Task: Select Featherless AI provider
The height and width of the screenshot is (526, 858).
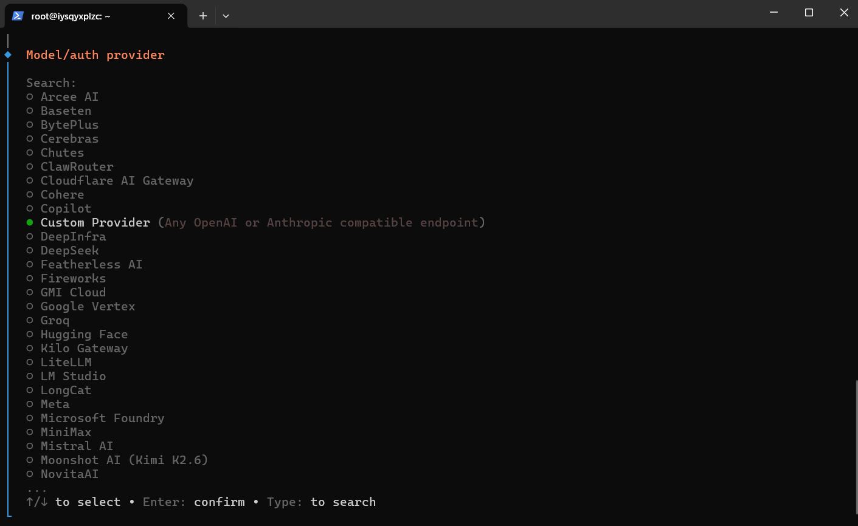Action: pos(85,264)
